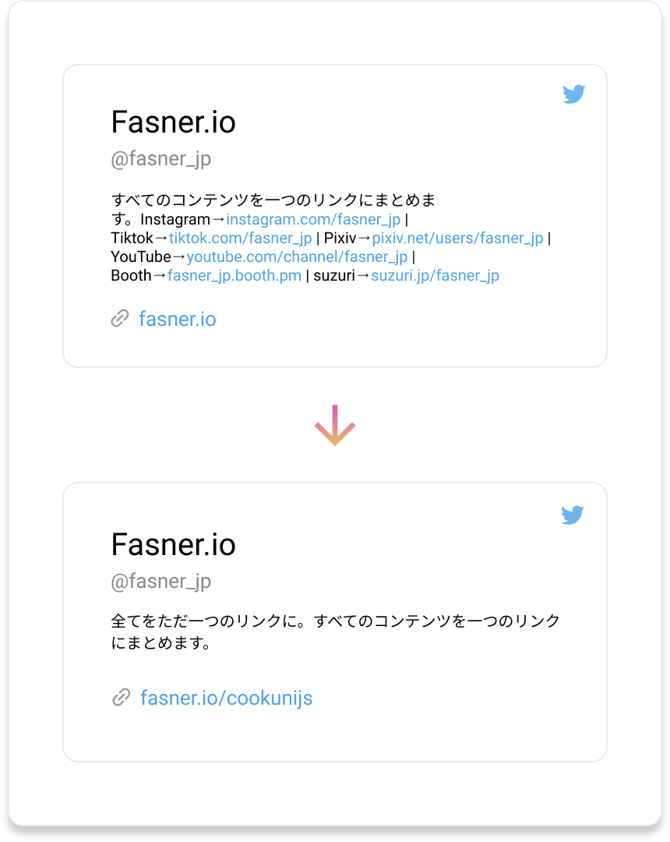Click the fasner.io website link
Image resolution: width=670 pixels, height=842 pixels.
[177, 319]
